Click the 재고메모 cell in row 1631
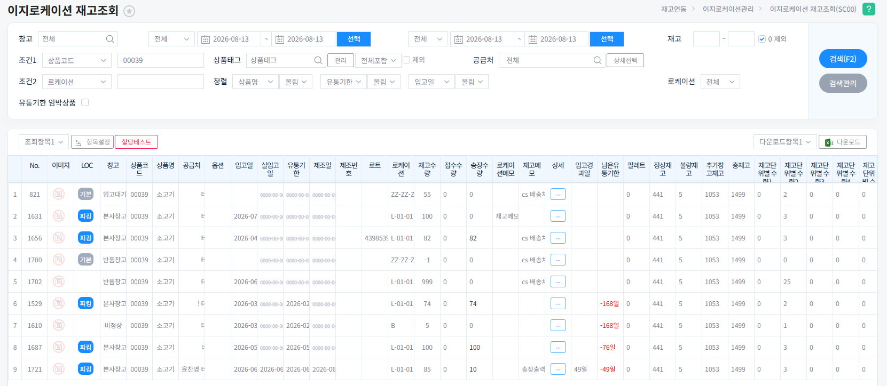Screen dimensions: 887x386 507,216
